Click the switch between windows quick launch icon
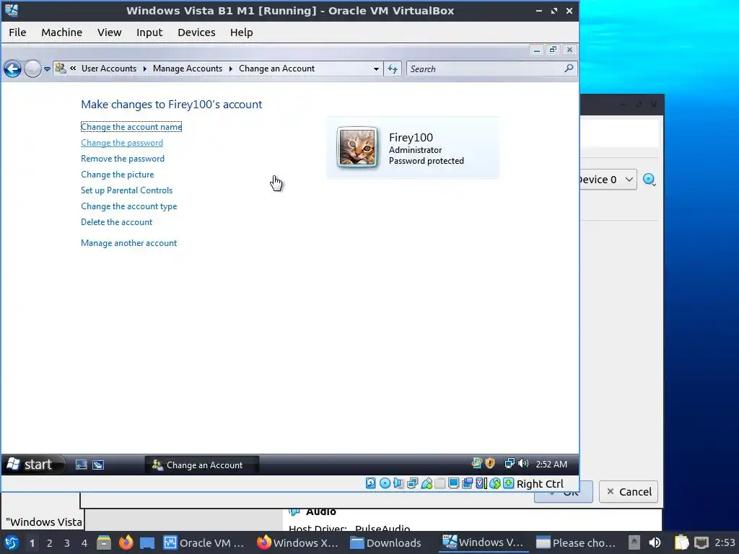The image size is (739, 554). [x=98, y=465]
